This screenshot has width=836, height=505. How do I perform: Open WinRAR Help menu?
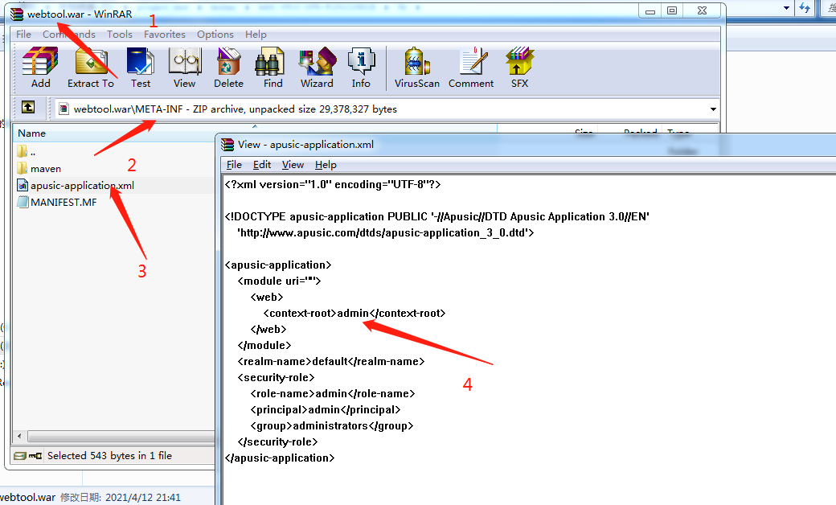[x=256, y=34]
